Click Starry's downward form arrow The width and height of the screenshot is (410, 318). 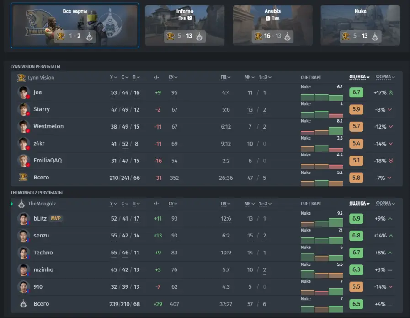389,109
